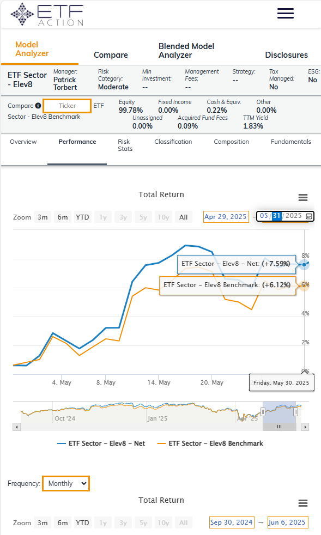Select the Classification sub-tab

(x=173, y=142)
